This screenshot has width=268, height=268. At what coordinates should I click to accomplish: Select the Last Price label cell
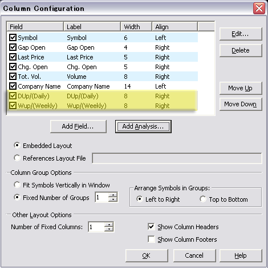pos(80,57)
